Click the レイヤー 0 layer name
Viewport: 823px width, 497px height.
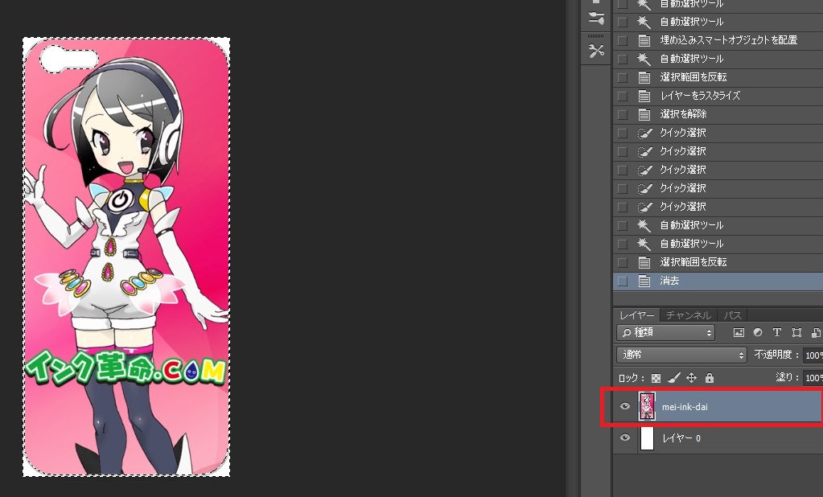tap(681, 438)
